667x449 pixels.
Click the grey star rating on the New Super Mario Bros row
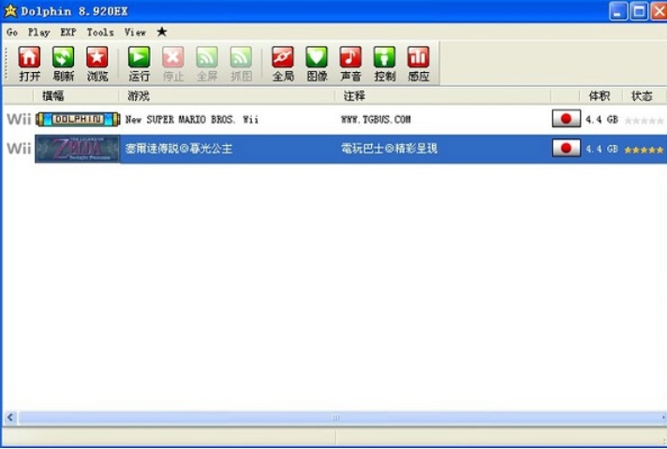point(644,121)
